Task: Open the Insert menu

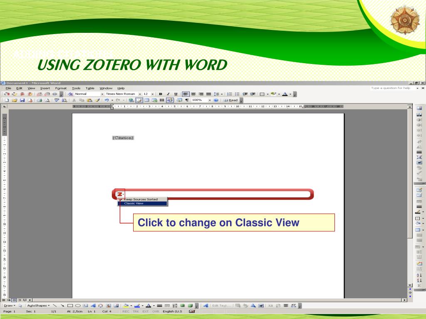Action: coord(45,88)
